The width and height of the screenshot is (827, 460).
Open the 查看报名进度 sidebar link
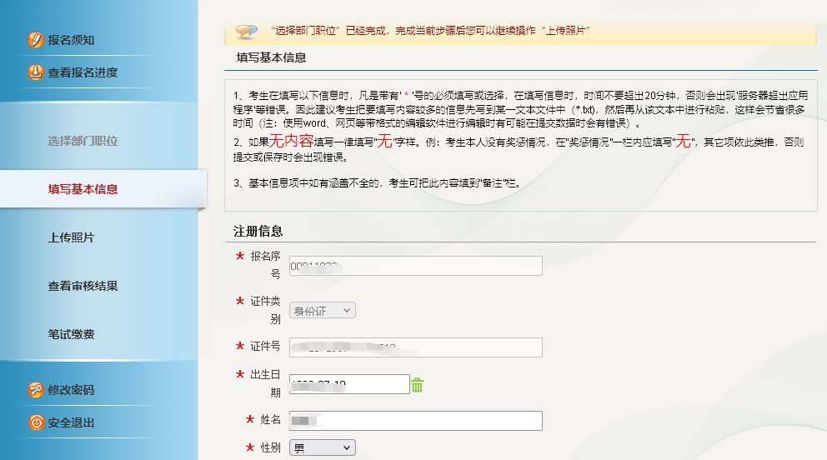click(x=83, y=72)
